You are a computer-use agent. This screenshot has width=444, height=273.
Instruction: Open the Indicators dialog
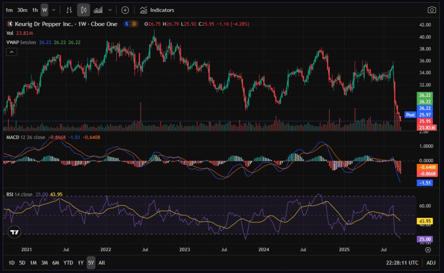point(157,10)
